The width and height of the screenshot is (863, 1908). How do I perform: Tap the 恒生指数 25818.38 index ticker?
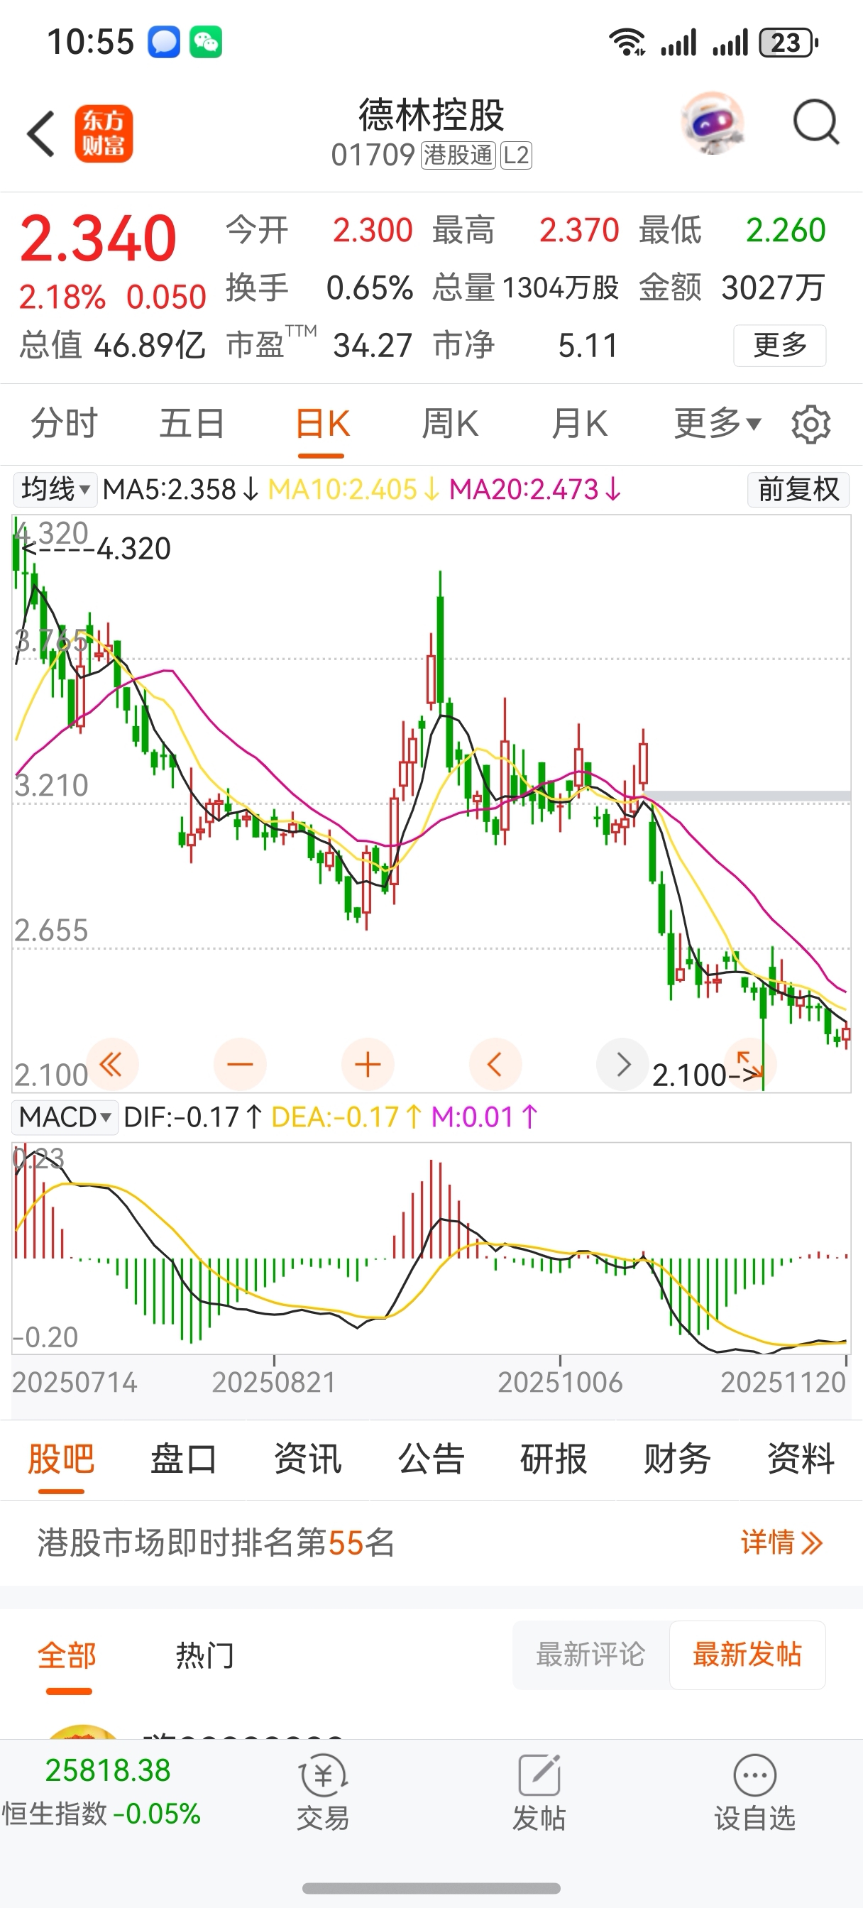[101, 1792]
